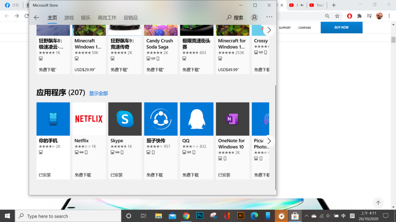Show all apps via 显示全部 link
The height and width of the screenshot is (222, 396).
click(x=99, y=93)
